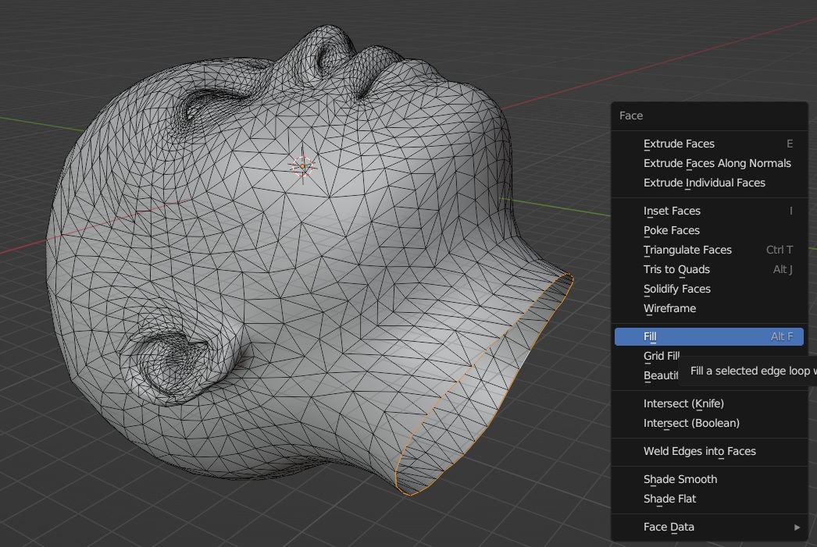Select Poke Faces menu entry

coord(671,230)
